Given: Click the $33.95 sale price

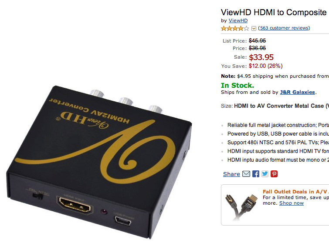Looking at the screenshot, I should (261, 57).
